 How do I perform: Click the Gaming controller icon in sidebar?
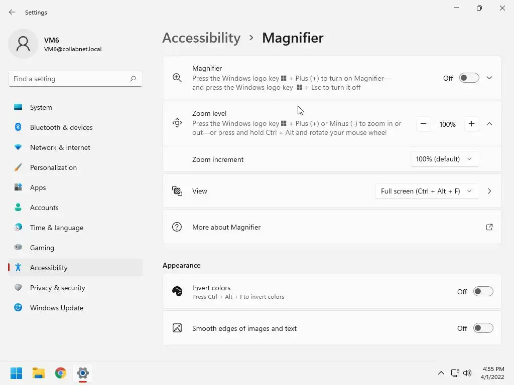point(18,248)
